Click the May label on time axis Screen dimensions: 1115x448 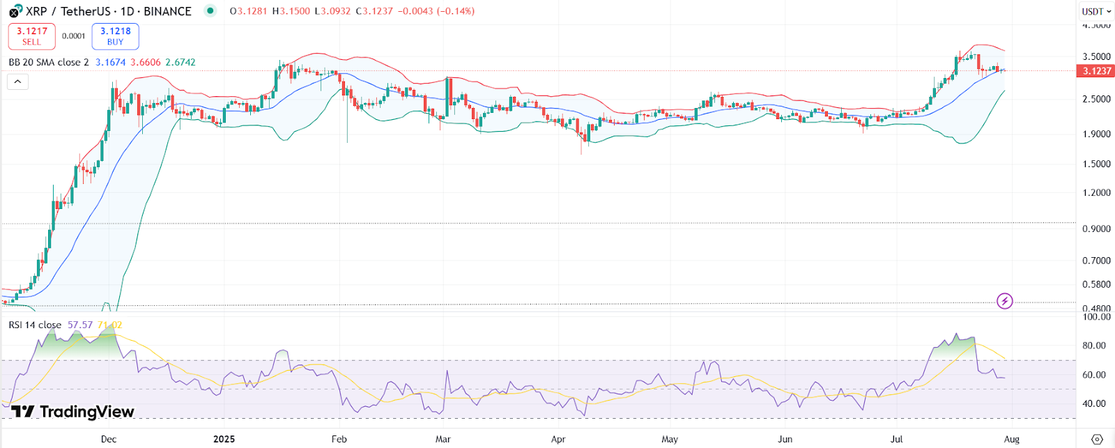[x=670, y=439]
